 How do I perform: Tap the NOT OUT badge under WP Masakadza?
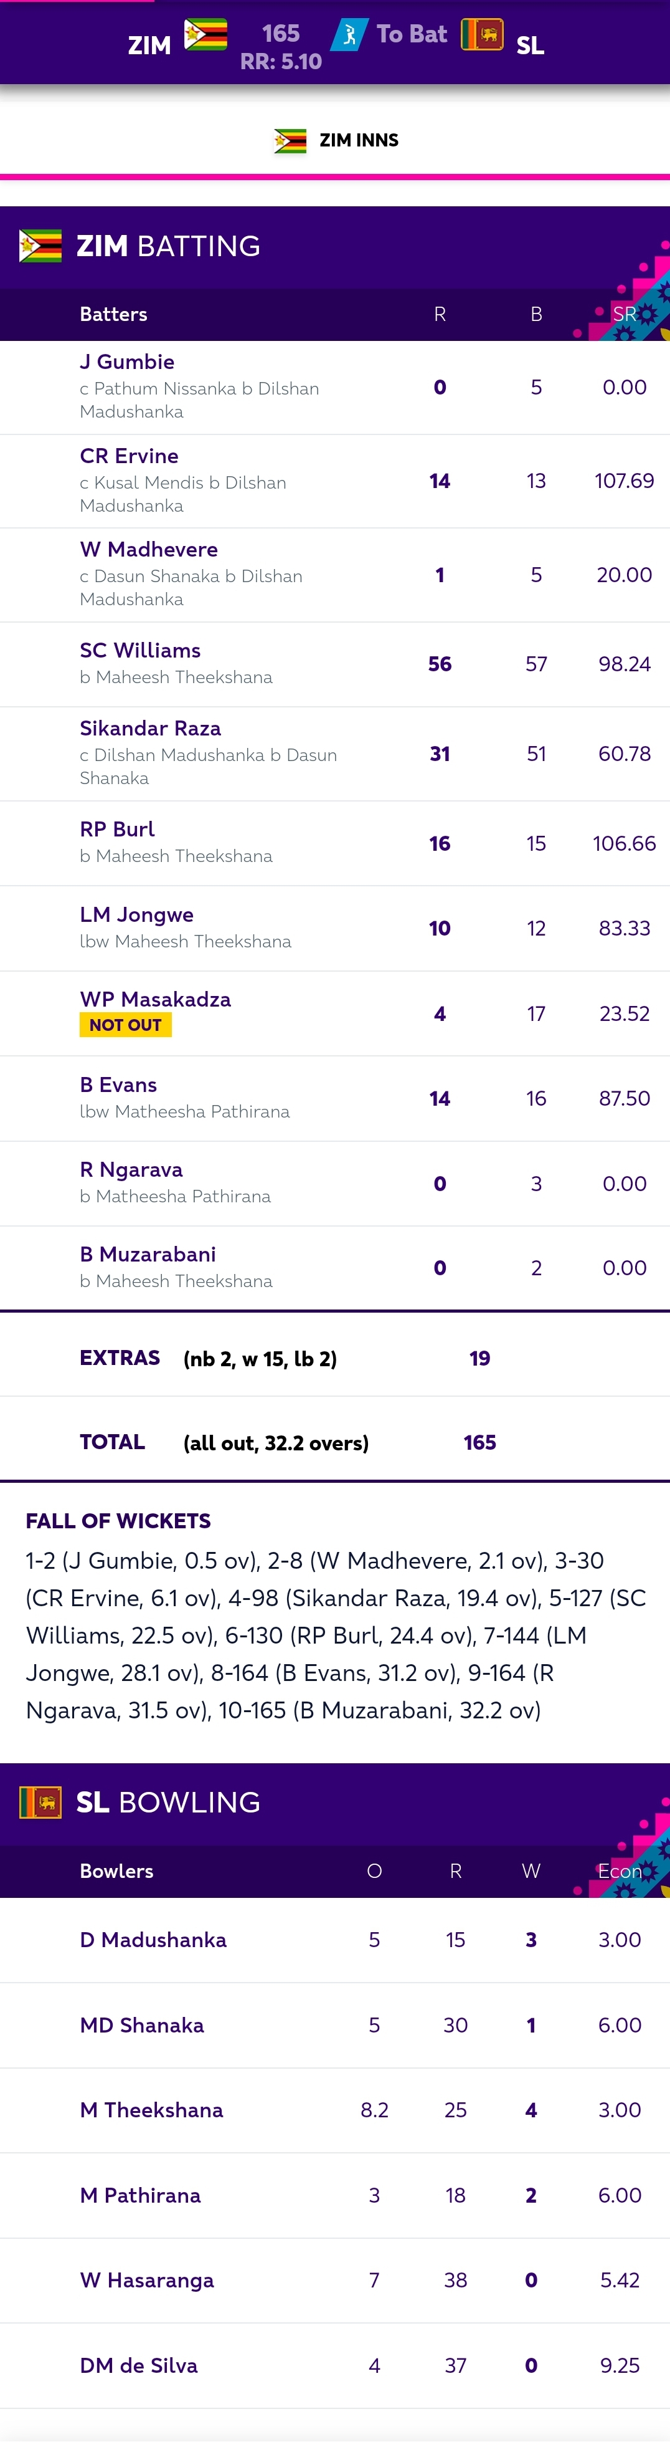tap(125, 1025)
